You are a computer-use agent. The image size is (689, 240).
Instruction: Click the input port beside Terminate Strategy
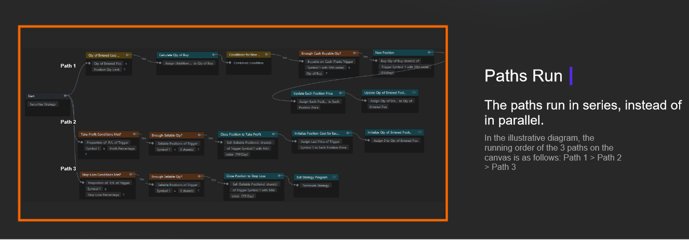coord(298,185)
